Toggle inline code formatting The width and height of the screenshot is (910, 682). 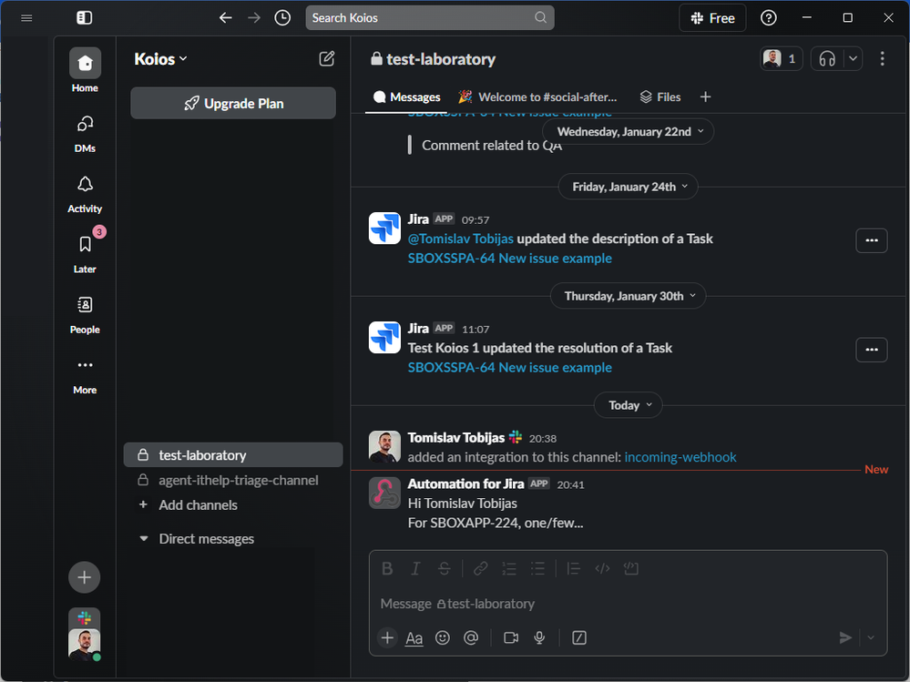pyautogui.click(x=602, y=569)
